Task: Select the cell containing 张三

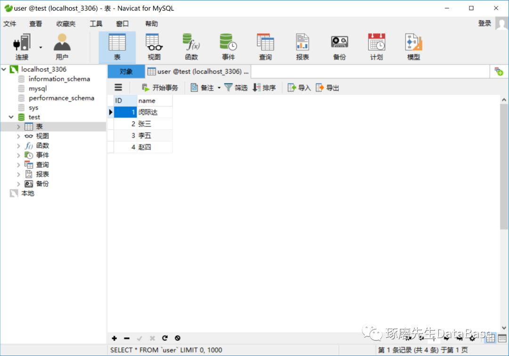Action: [x=155, y=124]
